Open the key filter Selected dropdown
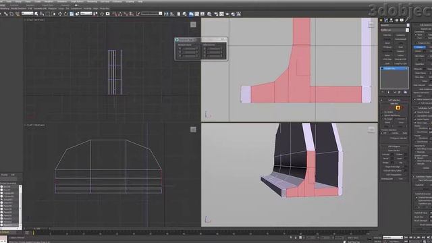Screen dimensions: 432x243 tap(393, 238)
